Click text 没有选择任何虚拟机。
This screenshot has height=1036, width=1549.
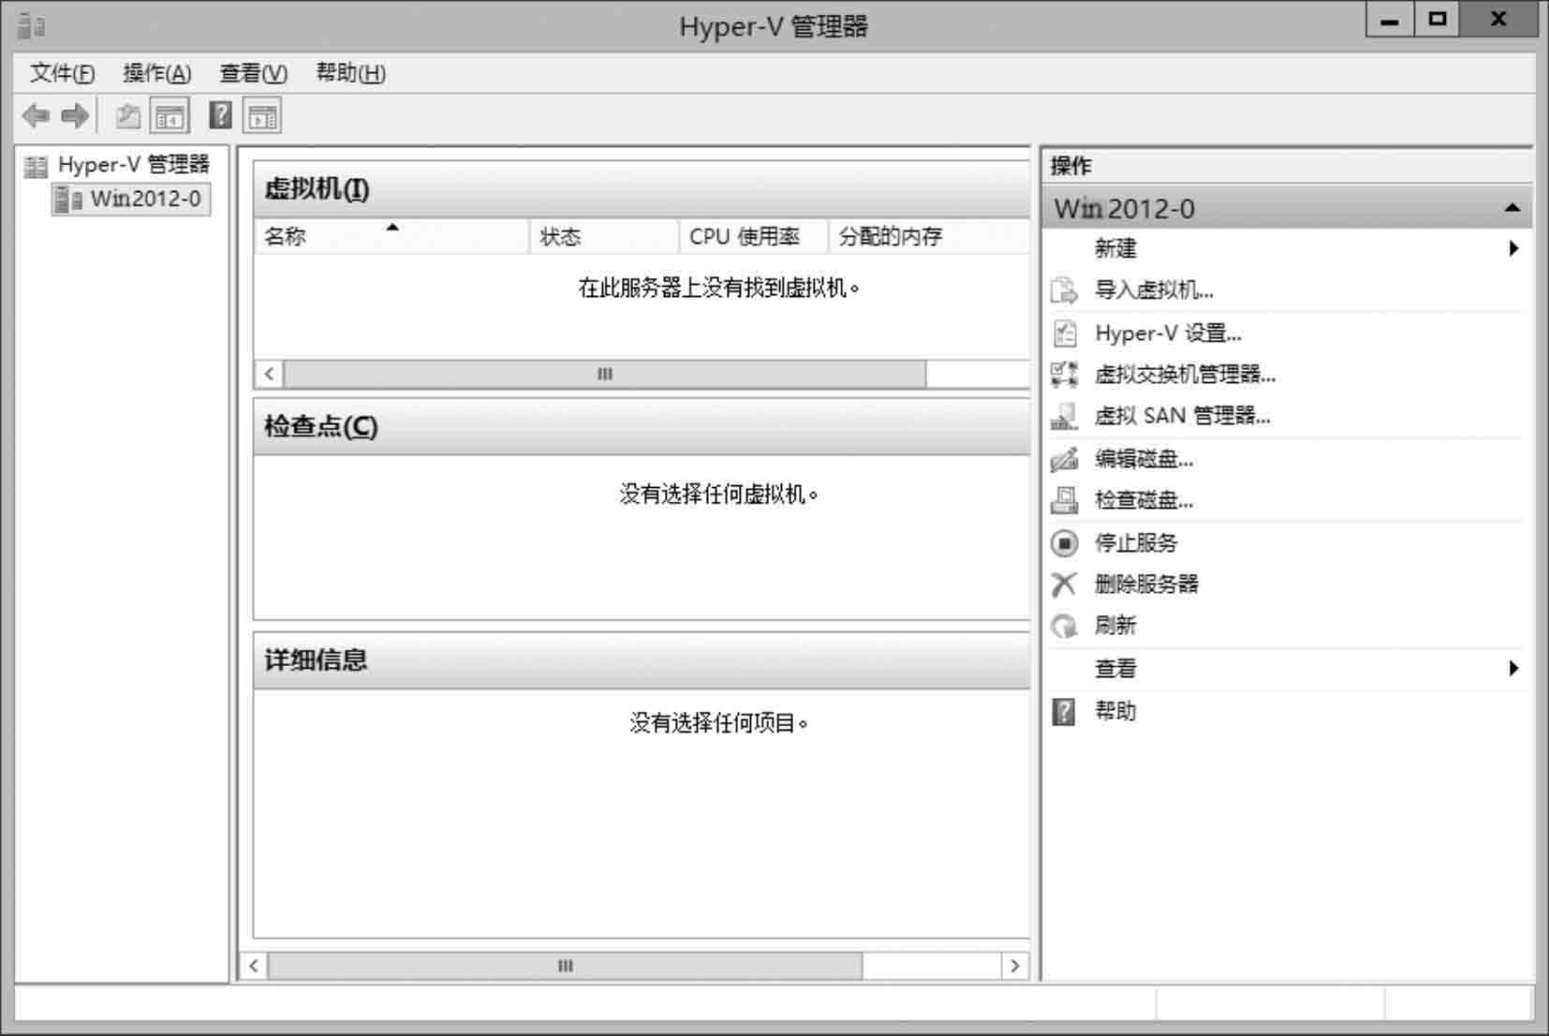pyautogui.click(x=719, y=494)
